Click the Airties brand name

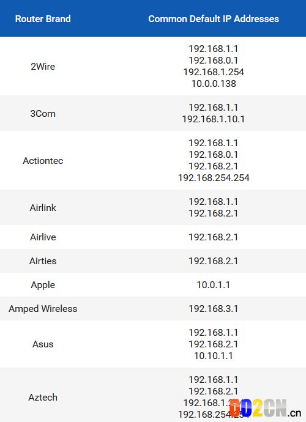[43, 261]
